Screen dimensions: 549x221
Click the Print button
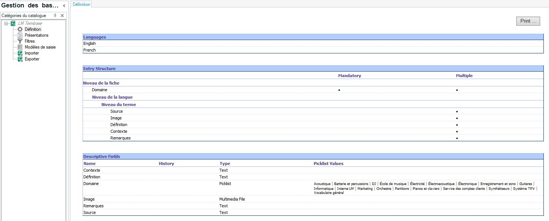(528, 21)
